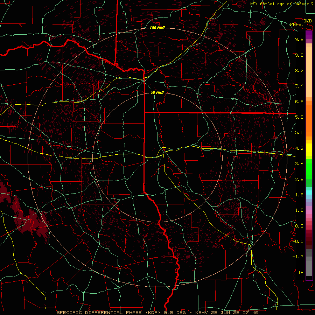The image size is (315, 315).
Task: Click the light peach segment of color scale
Action: click(x=309, y=72)
